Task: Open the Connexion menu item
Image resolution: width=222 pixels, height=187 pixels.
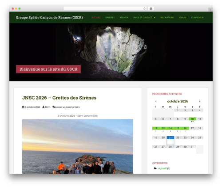Action: (197, 17)
